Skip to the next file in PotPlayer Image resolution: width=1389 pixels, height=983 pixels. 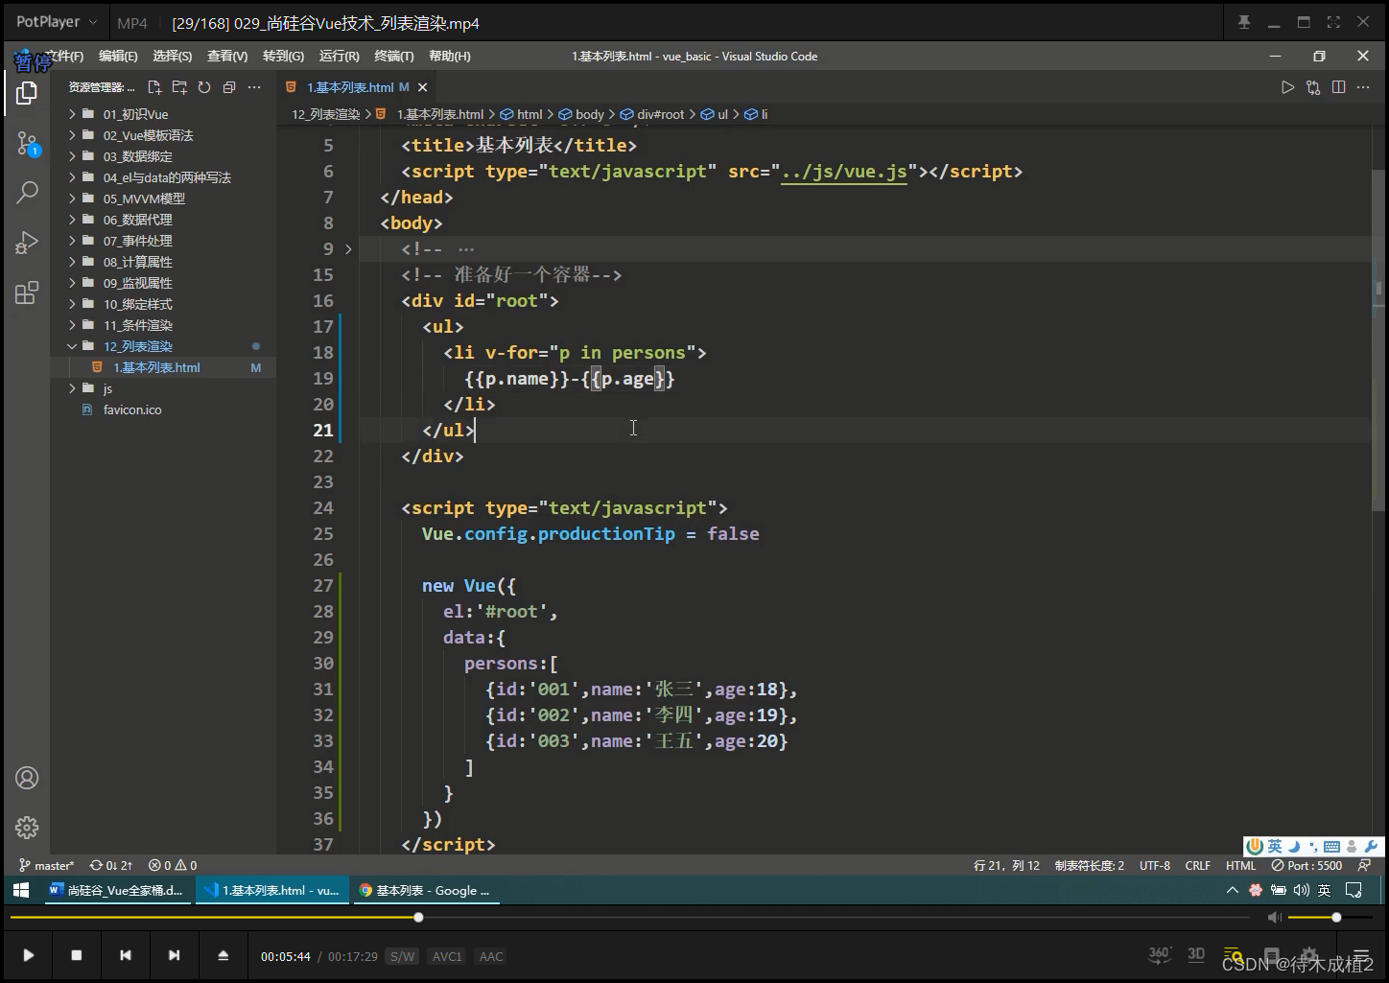coord(174,955)
